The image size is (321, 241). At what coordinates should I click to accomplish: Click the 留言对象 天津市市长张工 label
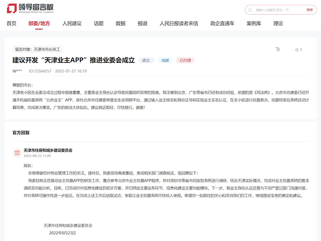37,49
